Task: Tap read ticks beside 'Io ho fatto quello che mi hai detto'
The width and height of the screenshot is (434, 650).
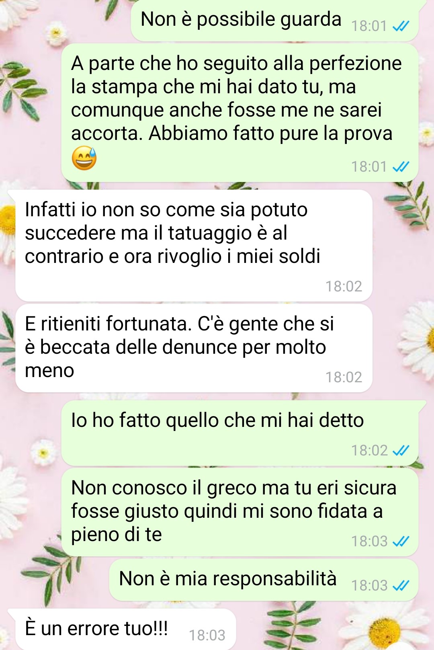Action: coord(401,451)
